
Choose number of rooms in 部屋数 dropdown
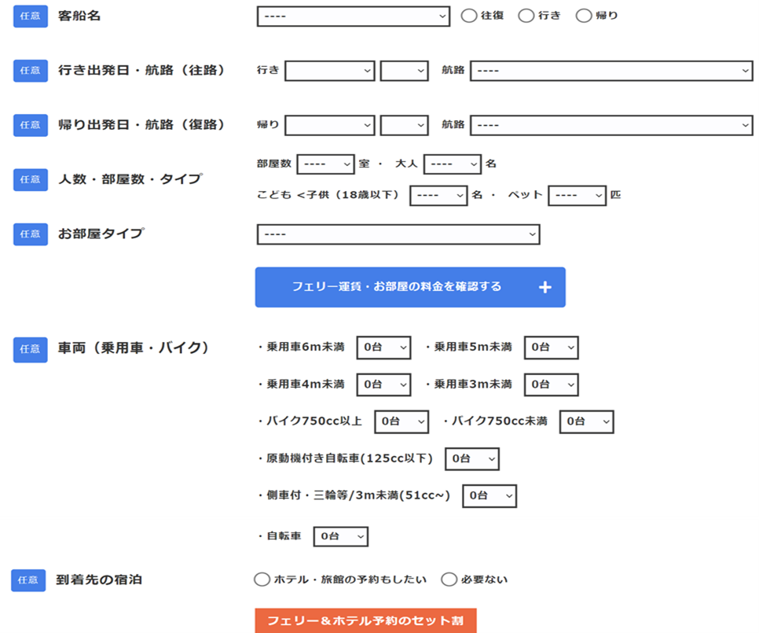tap(326, 164)
